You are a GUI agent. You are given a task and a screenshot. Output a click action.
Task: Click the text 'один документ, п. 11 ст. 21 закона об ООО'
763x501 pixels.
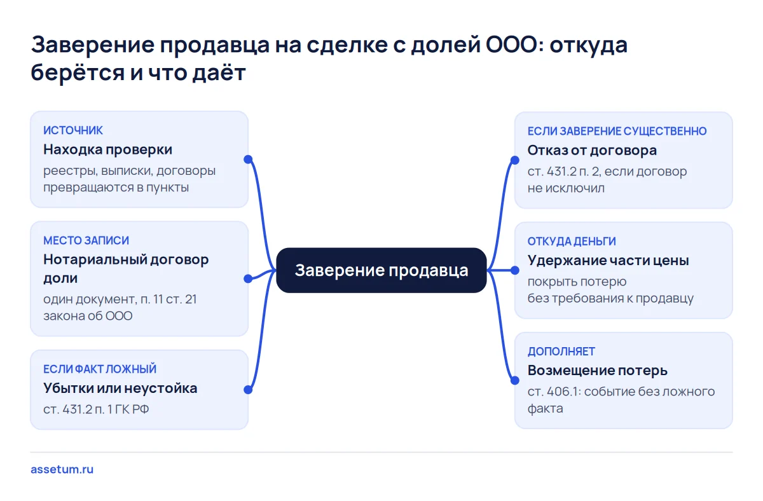click(x=120, y=307)
